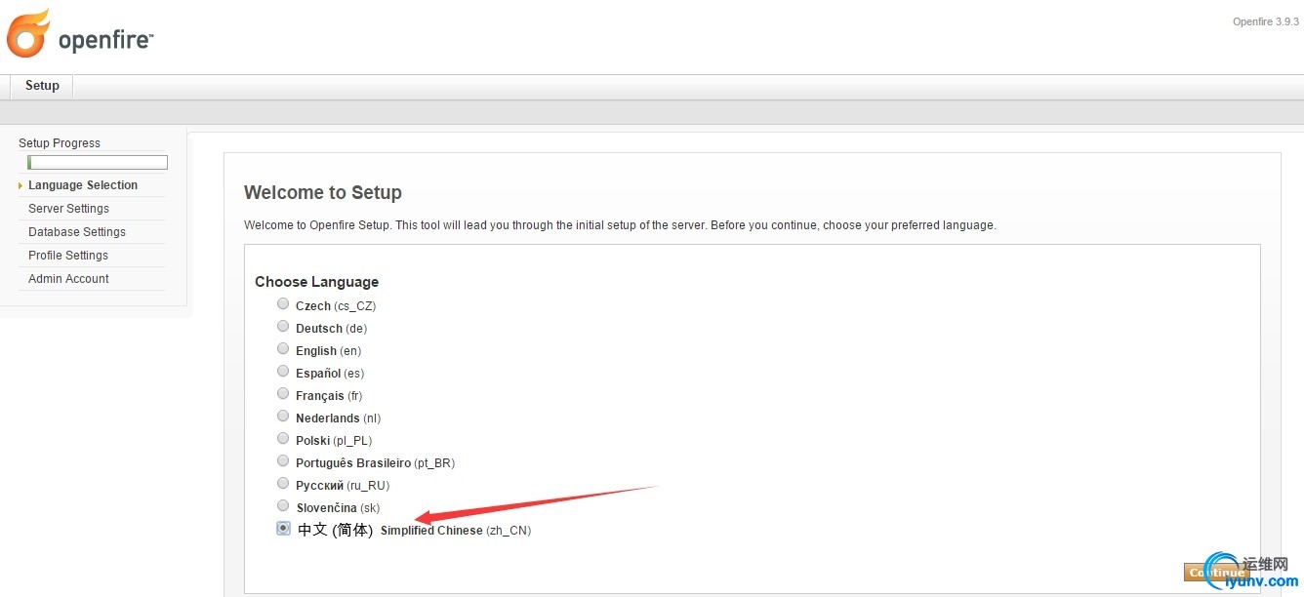This screenshot has width=1304, height=597.
Task: Select the Czech (cs_CZ) radio button
Action: [x=283, y=304]
